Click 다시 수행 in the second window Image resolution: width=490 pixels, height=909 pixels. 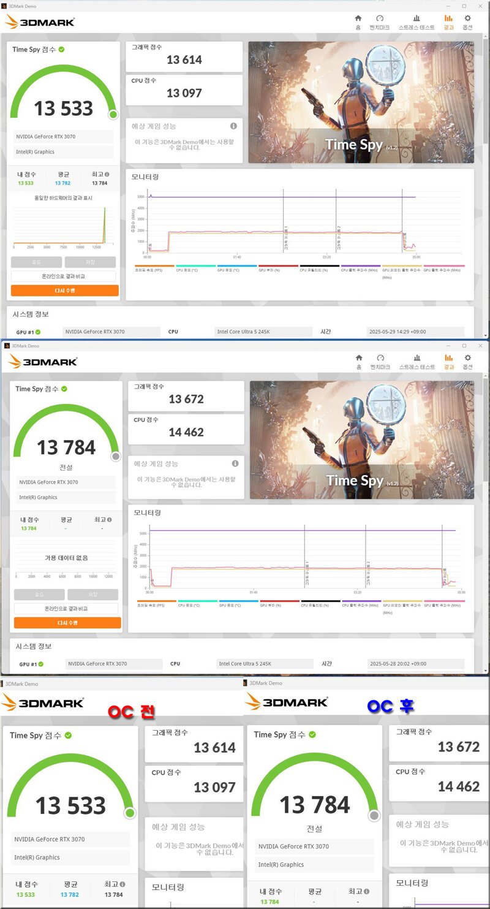[x=67, y=623]
